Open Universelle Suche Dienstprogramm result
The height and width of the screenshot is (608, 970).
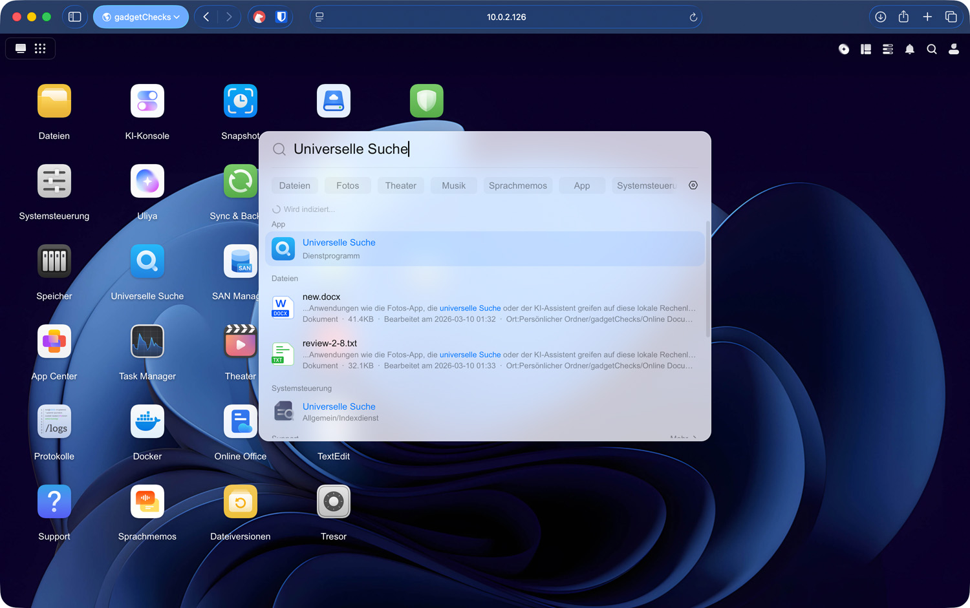pyautogui.click(x=485, y=249)
